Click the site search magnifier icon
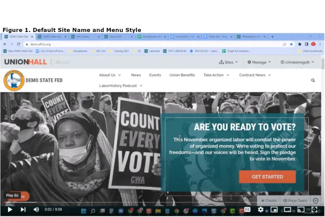This screenshot has width=325, height=217. [x=313, y=80]
